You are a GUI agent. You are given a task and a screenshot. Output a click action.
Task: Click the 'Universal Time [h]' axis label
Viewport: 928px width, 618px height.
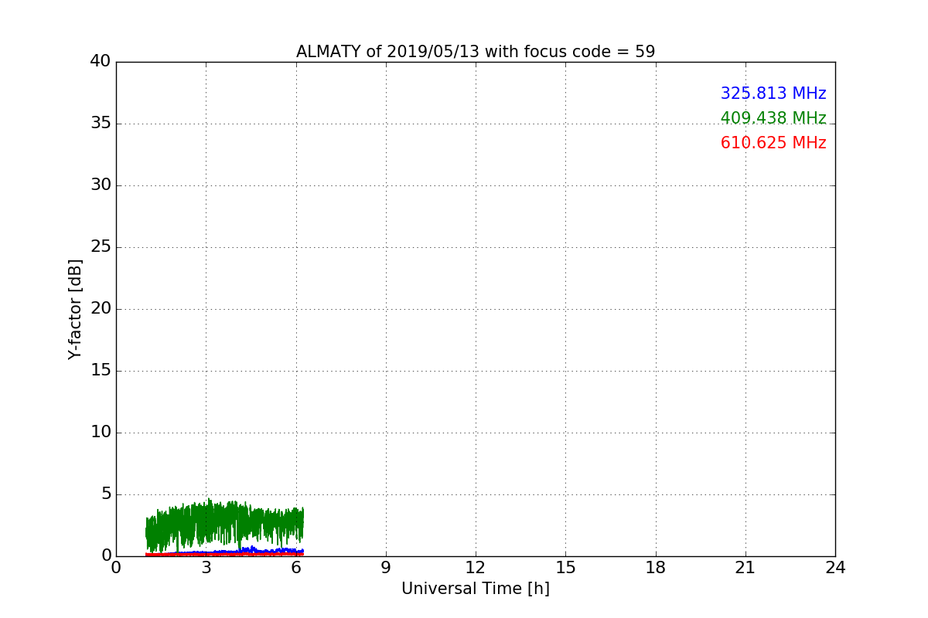(476, 589)
